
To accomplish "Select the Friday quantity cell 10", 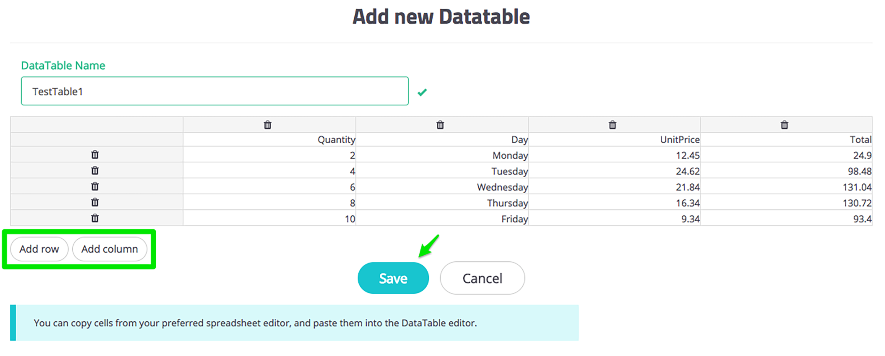I will [x=269, y=219].
